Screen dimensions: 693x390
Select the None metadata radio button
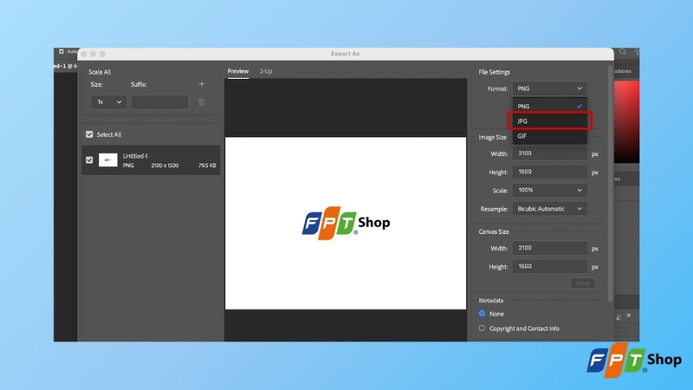(482, 314)
